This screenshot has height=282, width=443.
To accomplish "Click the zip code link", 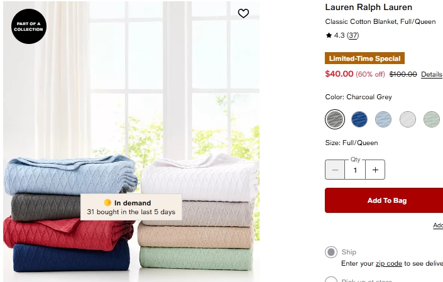I will coord(388,263).
